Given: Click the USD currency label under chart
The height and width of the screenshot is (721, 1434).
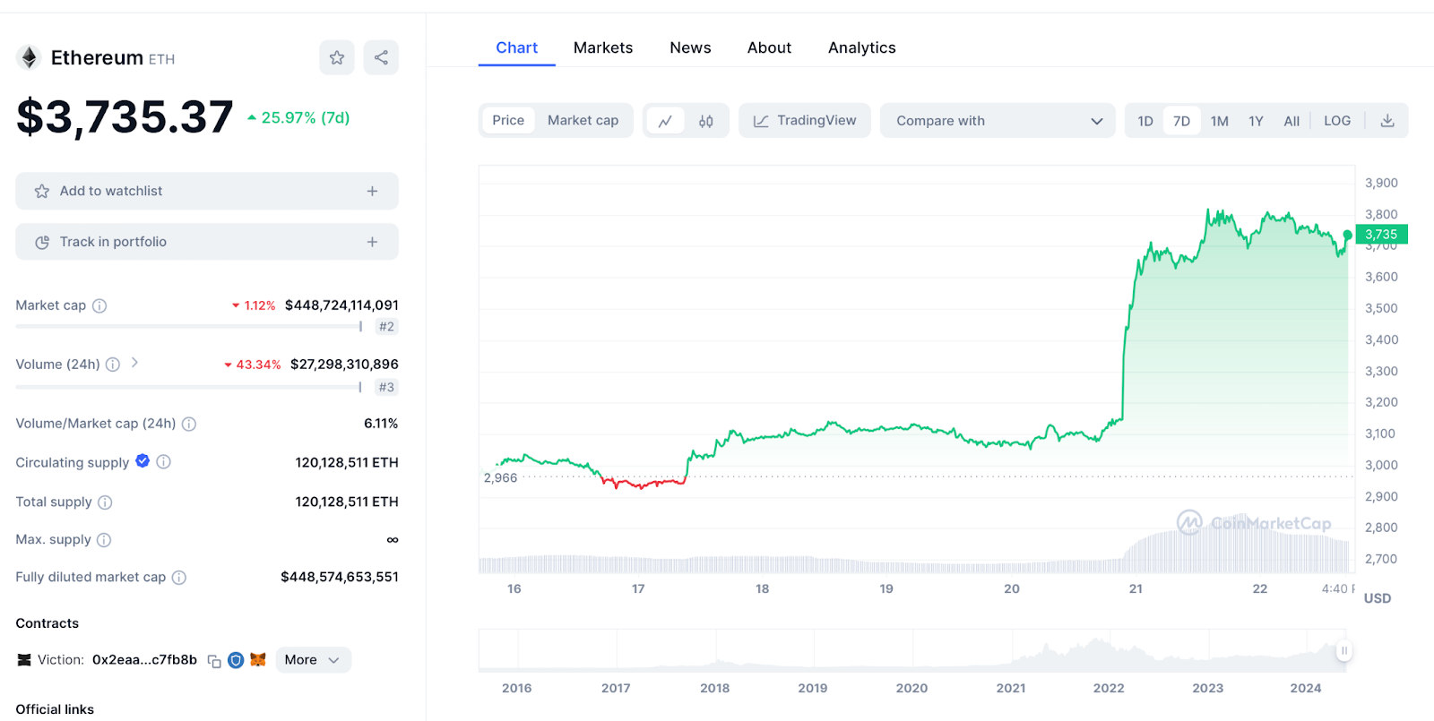Looking at the screenshot, I should click(1378, 598).
